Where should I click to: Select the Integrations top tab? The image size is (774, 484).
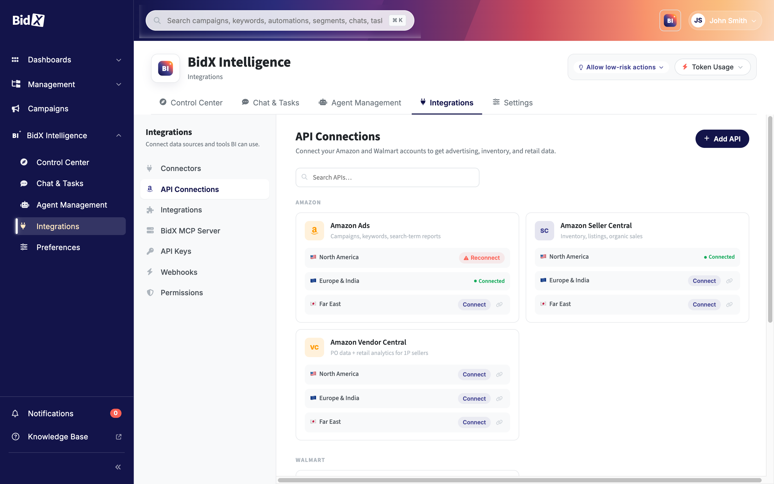446,102
